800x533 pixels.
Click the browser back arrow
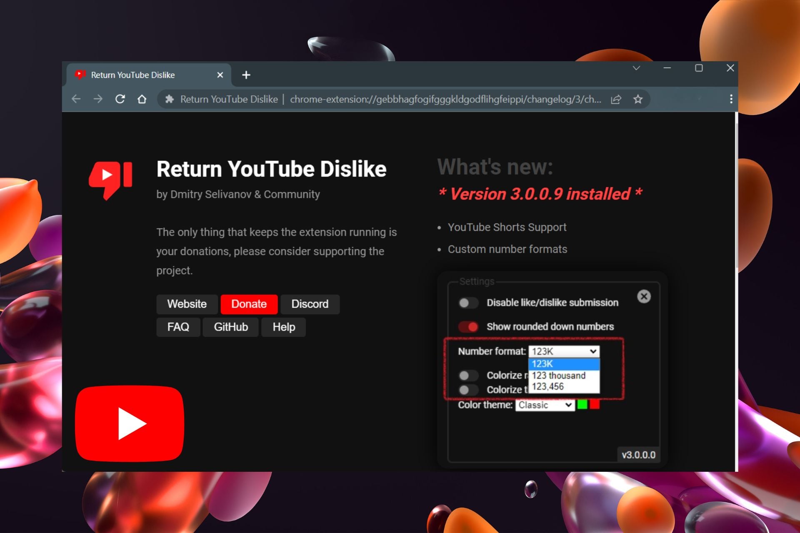point(76,99)
